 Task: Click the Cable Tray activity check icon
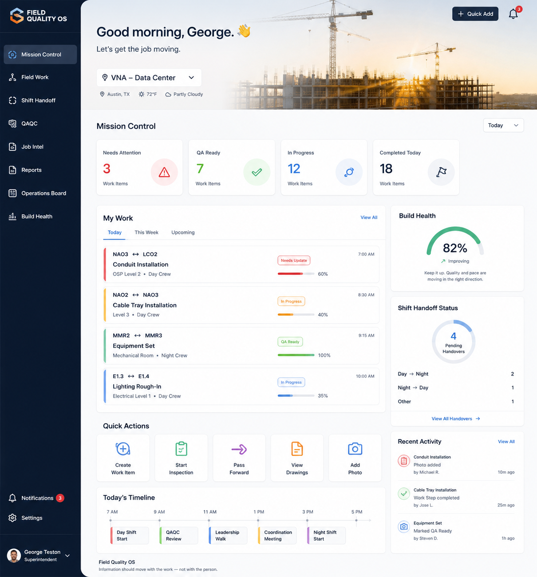point(404,494)
